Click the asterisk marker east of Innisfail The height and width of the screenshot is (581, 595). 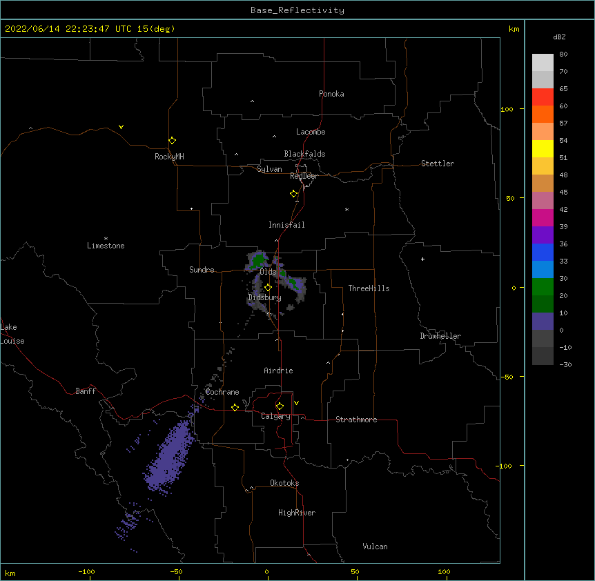(x=347, y=209)
